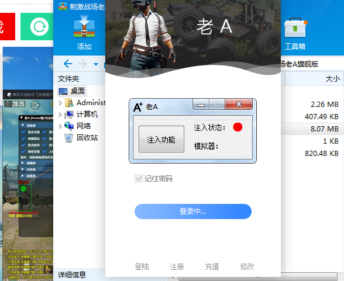
Task: Select the 桌面 desktop tree item
Action: click(x=72, y=91)
